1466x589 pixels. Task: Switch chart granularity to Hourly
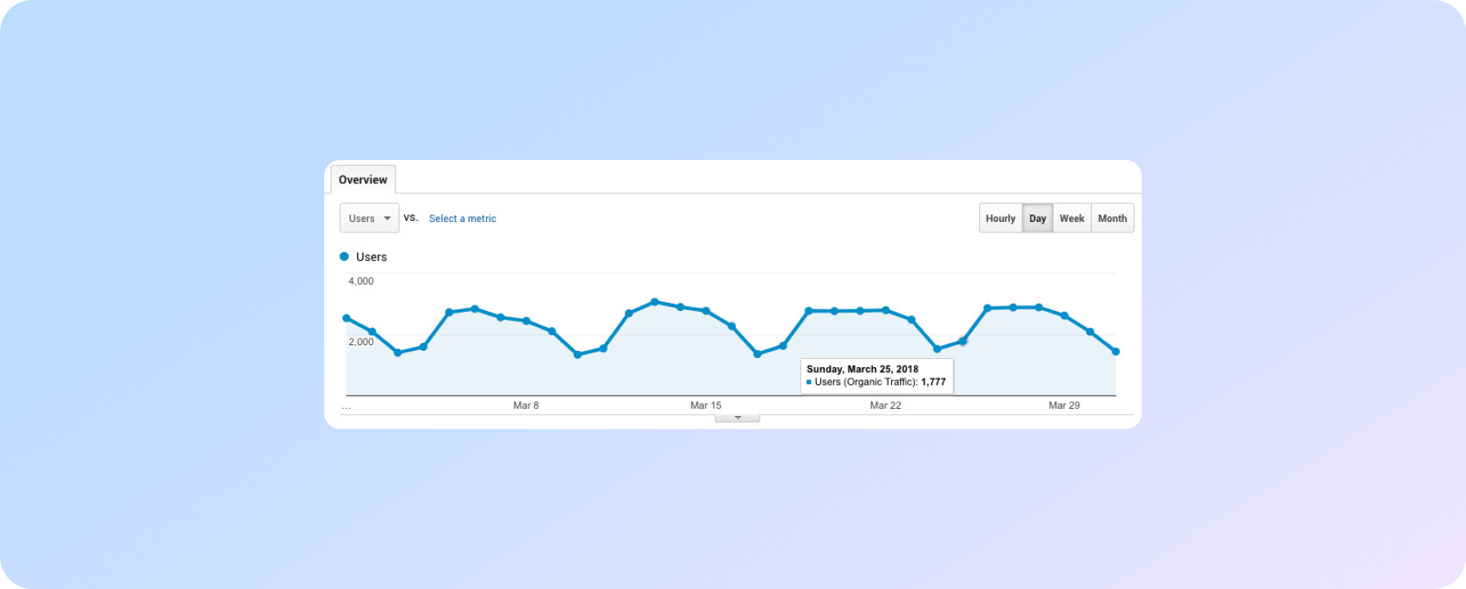tap(1000, 219)
